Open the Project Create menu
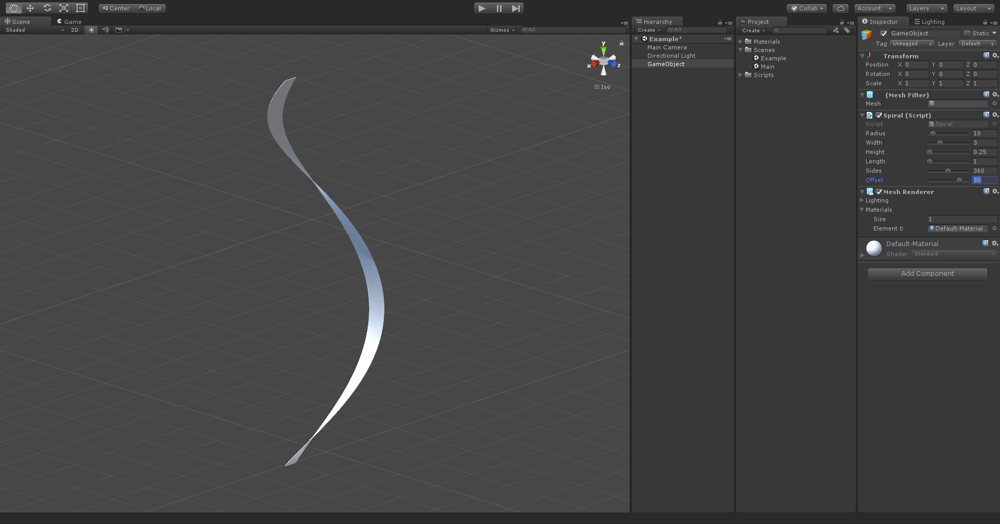This screenshot has width=1000, height=524. (x=753, y=30)
